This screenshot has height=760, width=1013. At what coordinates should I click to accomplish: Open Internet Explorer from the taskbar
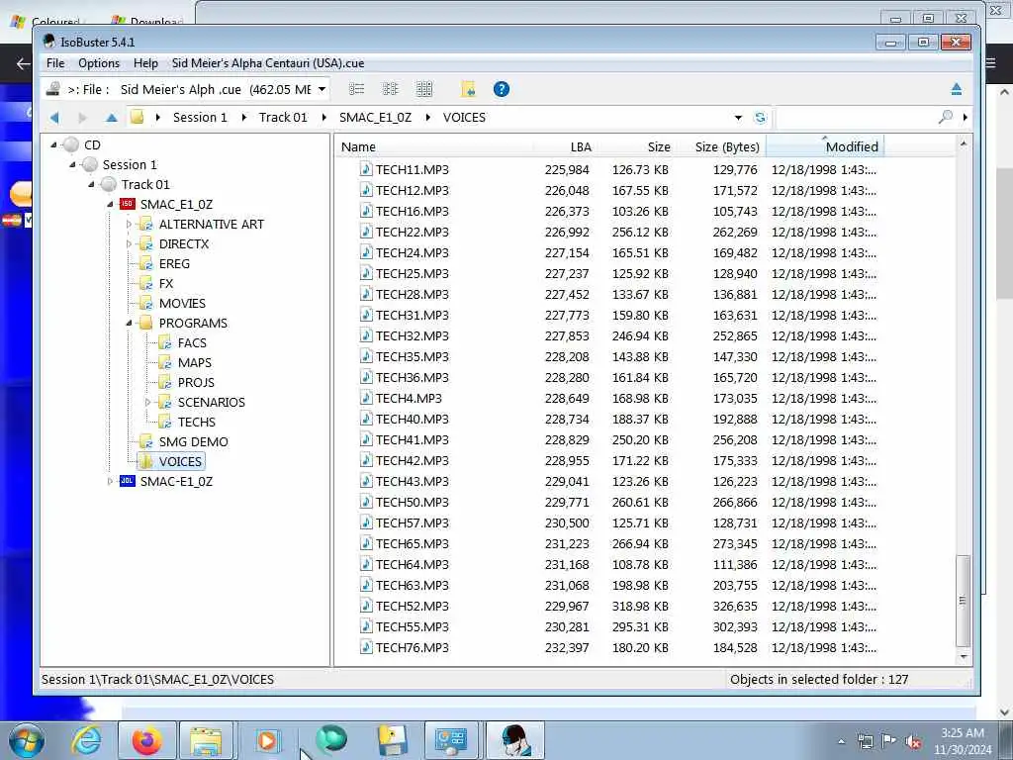[x=87, y=740]
